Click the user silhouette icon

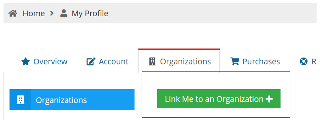pyautogui.click(x=64, y=14)
